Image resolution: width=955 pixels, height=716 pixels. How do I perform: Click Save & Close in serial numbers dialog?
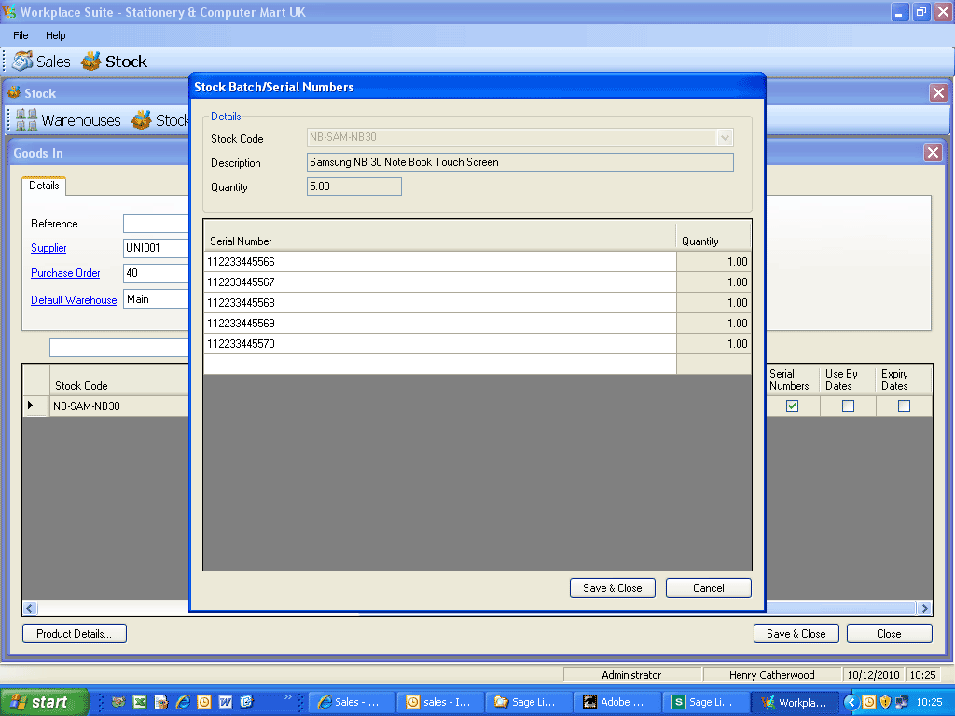[612, 588]
